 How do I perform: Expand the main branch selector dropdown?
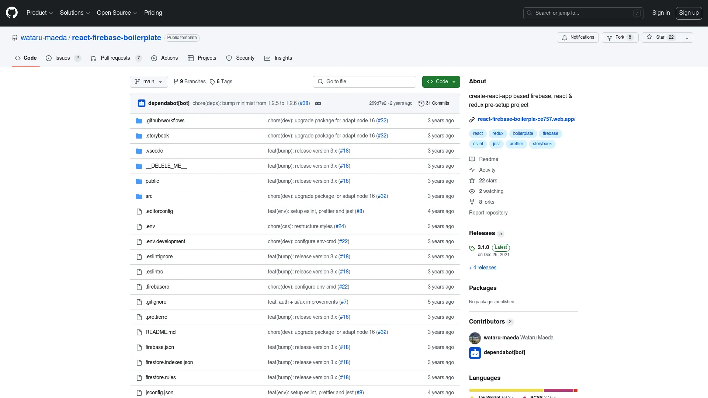149,81
